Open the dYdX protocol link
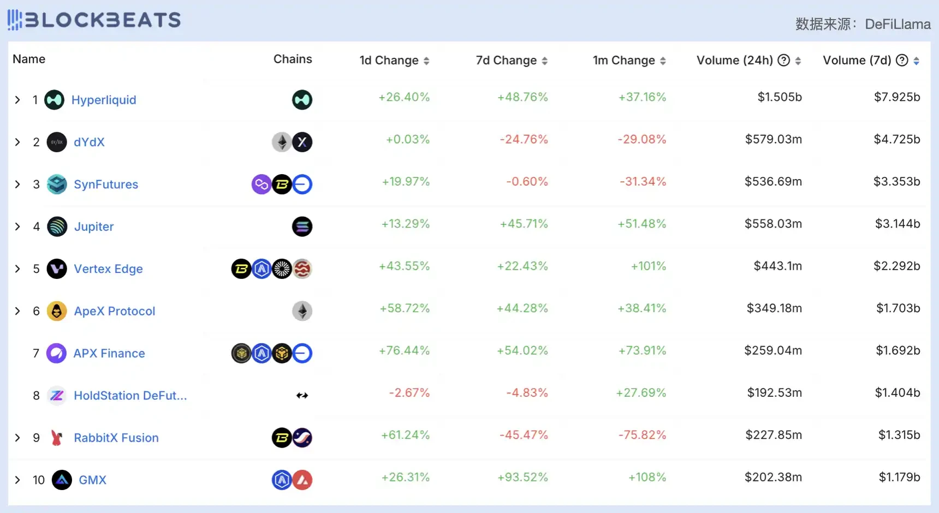The image size is (939, 513). coord(89,142)
